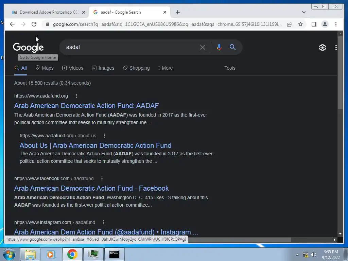Launch Windows Media Player from taskbar

coord(51,254)
